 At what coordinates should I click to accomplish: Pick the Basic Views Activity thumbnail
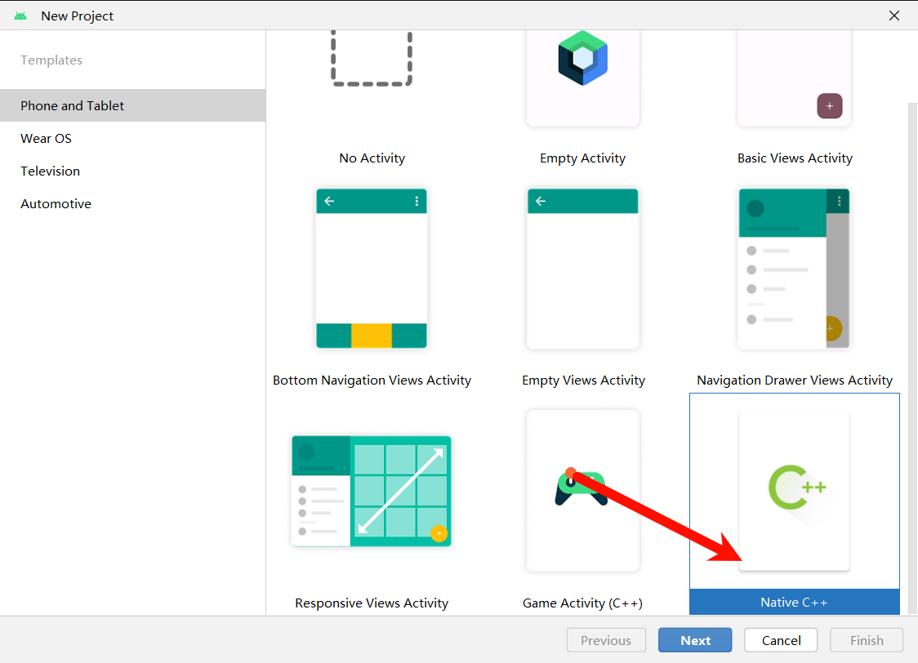click(794, 78)
